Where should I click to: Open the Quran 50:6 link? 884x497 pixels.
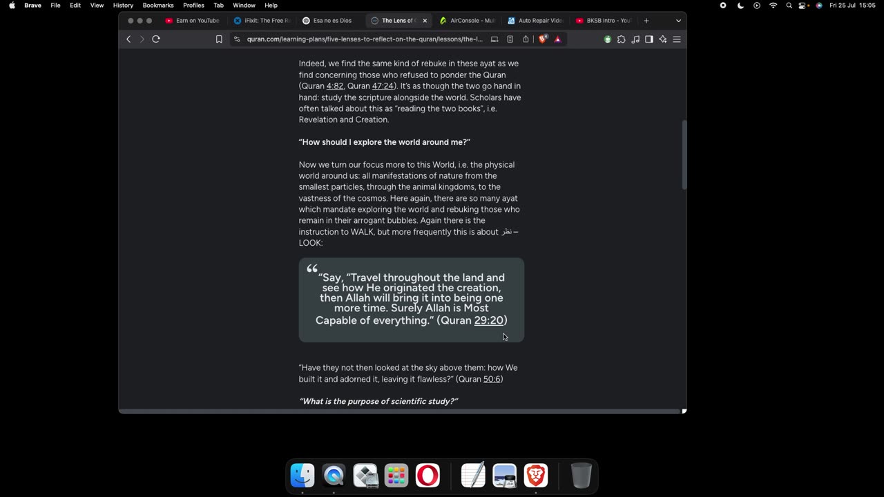(x=492, y=379)
